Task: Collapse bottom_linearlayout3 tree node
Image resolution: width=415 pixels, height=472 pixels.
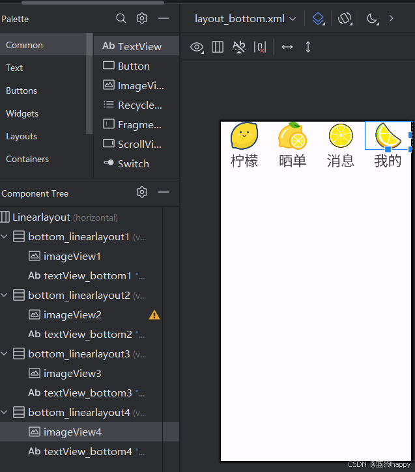Action: click(4, 354)
